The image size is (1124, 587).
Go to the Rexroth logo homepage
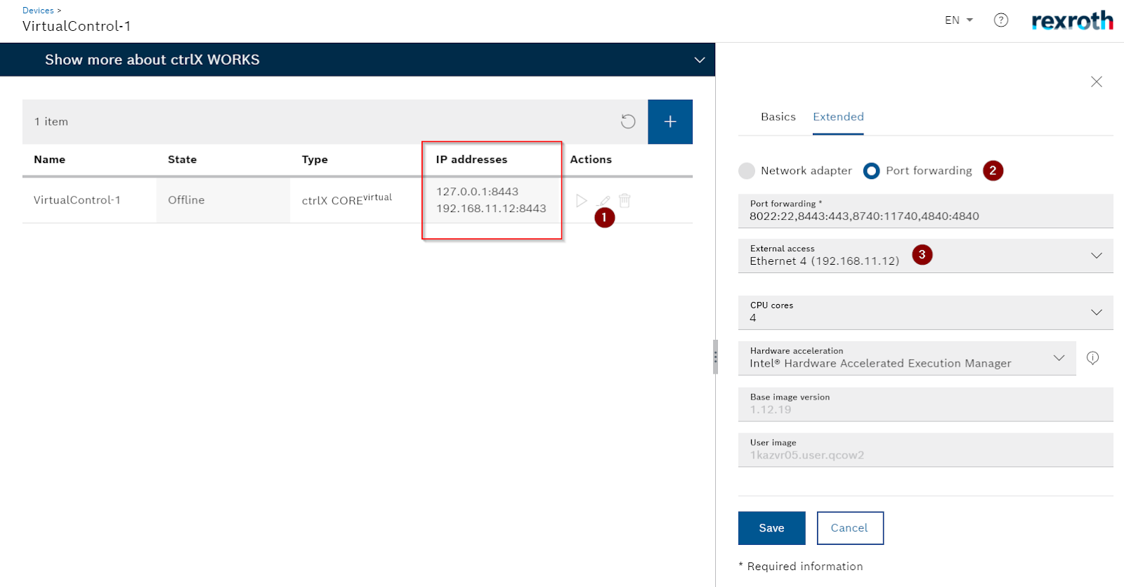(x=1072, y=20)
